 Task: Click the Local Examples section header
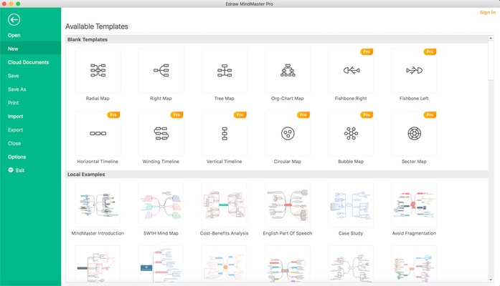coord(277,174)
